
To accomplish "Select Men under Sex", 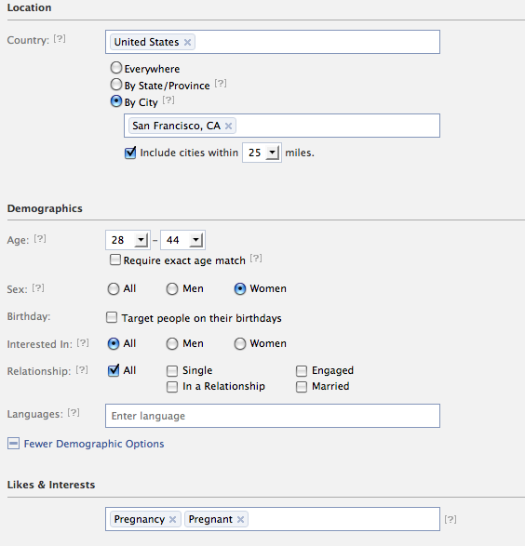I will (x=172, y=289).
